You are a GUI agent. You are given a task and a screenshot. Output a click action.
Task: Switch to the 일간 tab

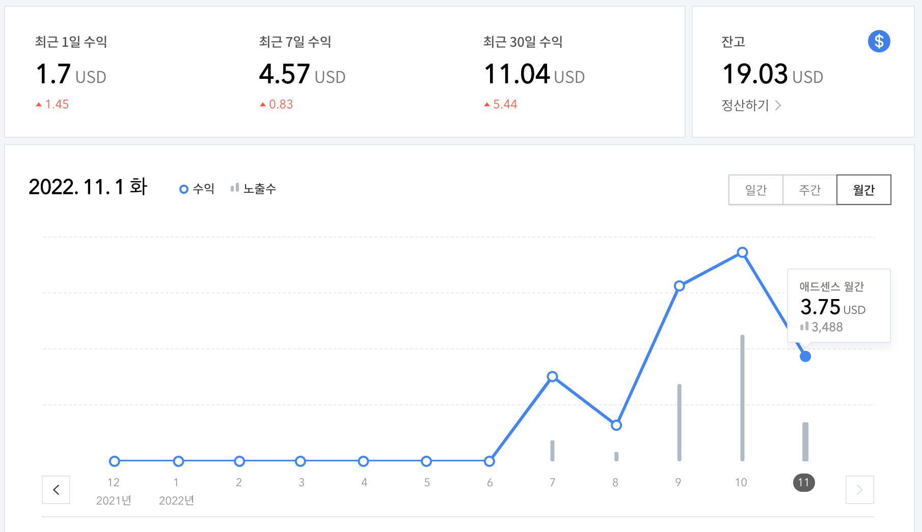(755, 189)
